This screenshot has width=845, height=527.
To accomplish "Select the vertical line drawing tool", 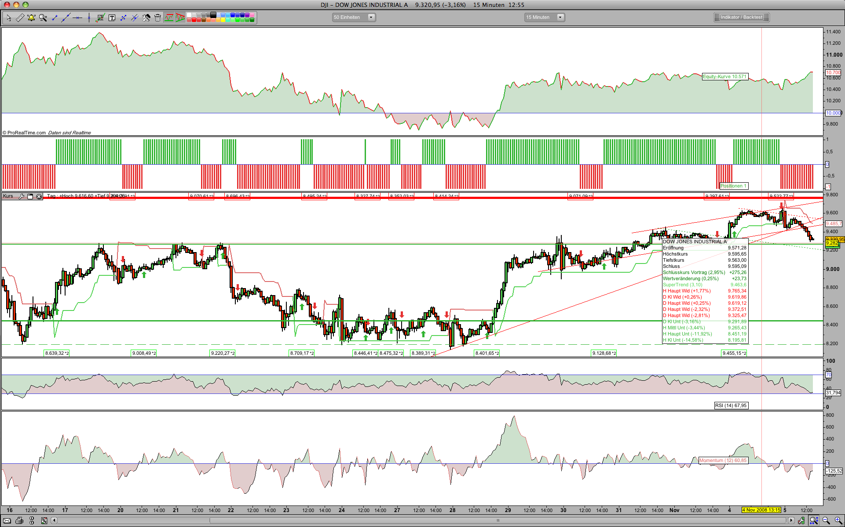I will (89, 18).
